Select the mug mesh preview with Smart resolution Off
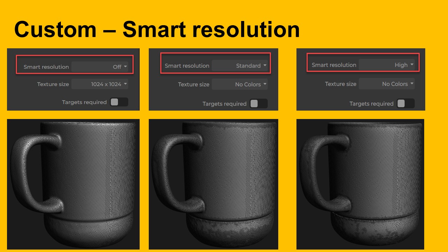Screen dimensions: 448x252 [x=73, y=184]
